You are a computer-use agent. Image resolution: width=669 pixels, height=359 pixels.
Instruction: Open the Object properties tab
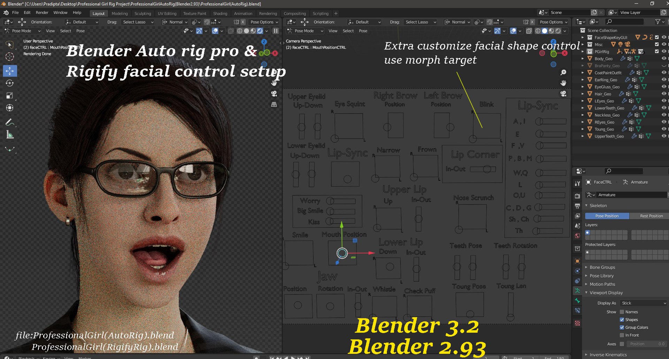tap(577, 261)
